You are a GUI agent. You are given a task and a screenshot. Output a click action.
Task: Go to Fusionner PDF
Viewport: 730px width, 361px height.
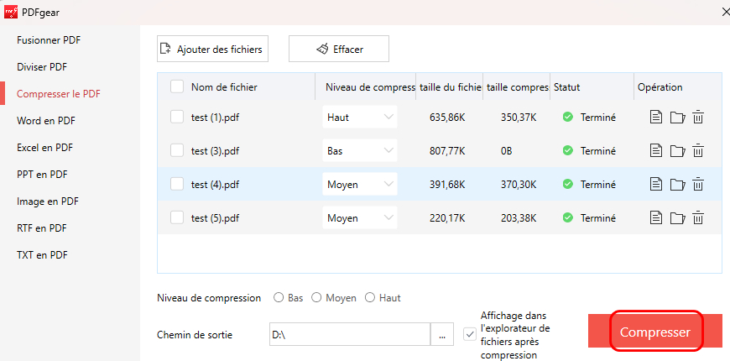[x=49, y=40]
